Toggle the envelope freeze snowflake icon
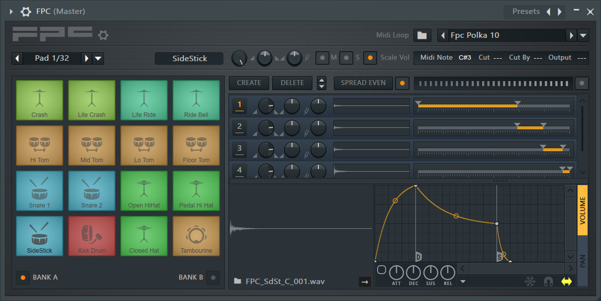Screen dimensions: 601x301 tap(530, 282)
